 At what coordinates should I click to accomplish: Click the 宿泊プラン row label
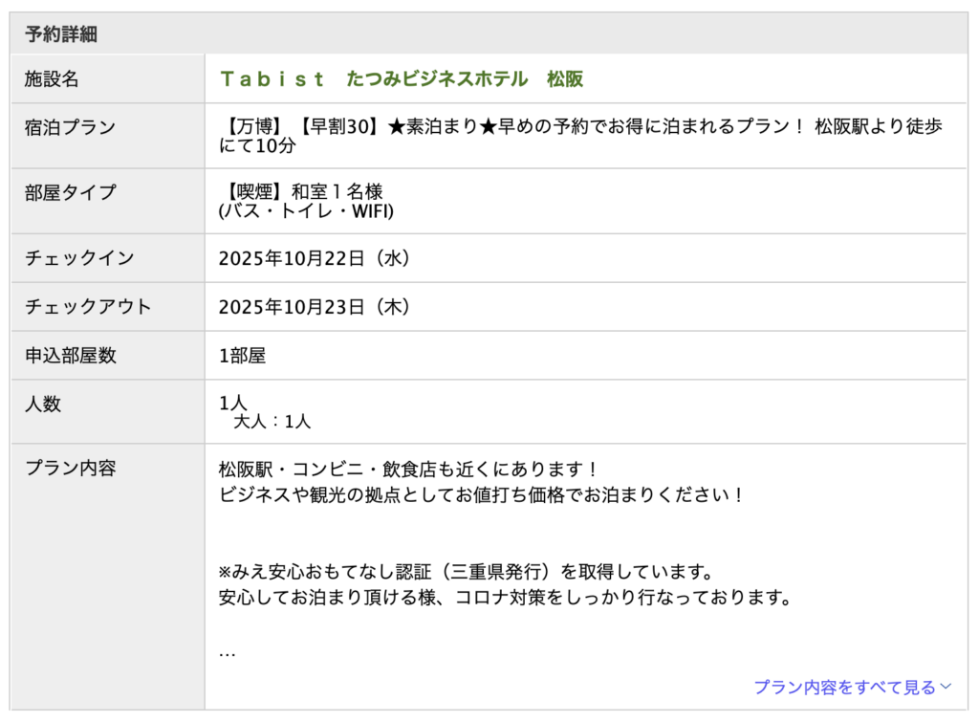(70, 127)
